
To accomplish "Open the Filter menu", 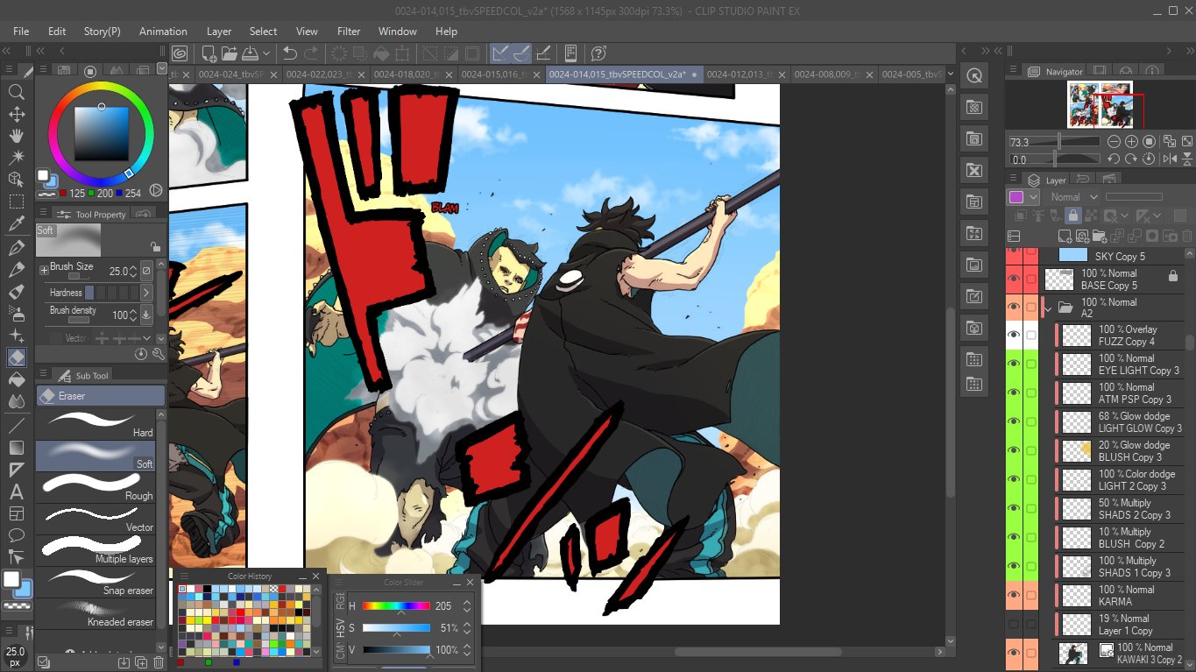I will pyautogui.click(x=349, y=31).
